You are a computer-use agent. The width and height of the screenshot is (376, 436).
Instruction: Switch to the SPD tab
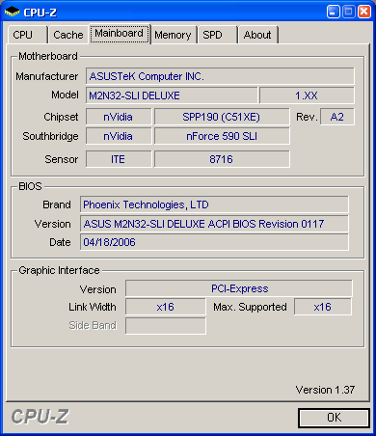click(217, 35)
